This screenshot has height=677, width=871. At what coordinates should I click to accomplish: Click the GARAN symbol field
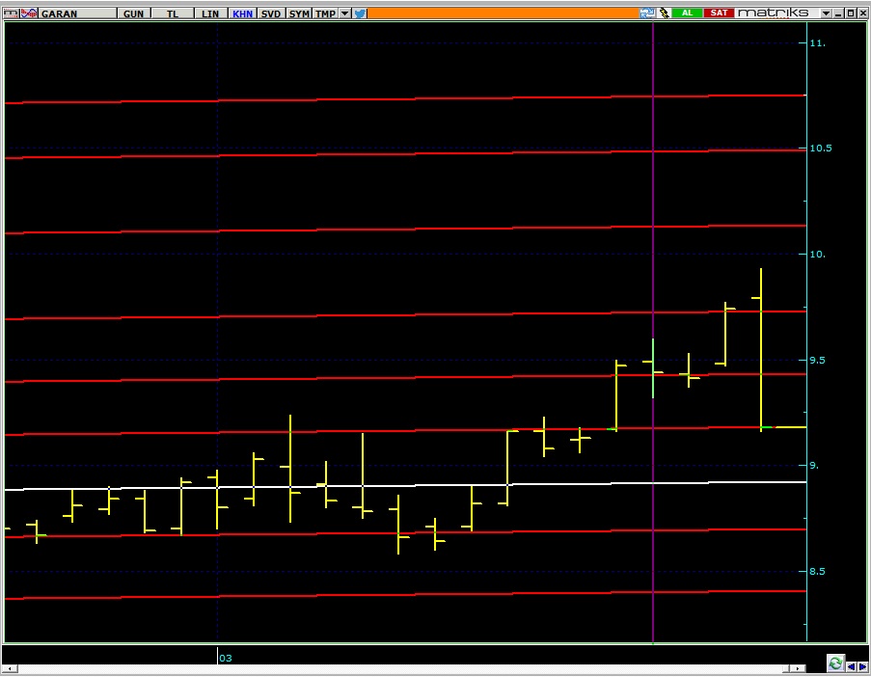(77, 14)
